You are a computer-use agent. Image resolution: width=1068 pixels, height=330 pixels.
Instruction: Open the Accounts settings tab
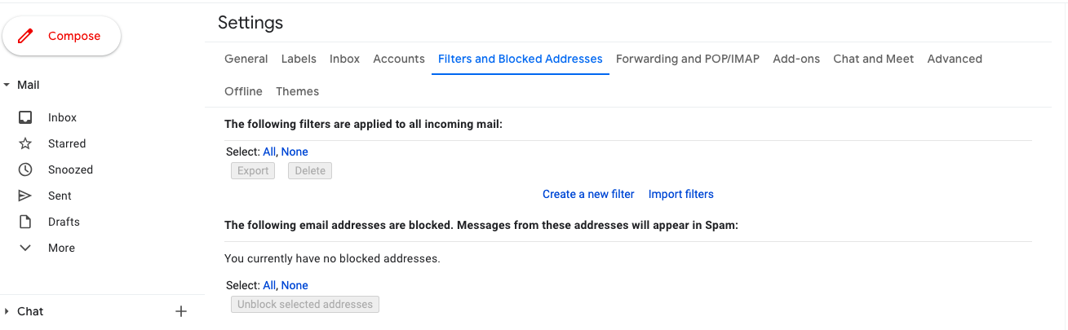coord(398,59)
